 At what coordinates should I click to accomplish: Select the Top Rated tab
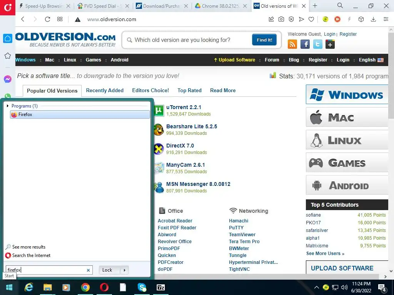[x=189, y=90]
